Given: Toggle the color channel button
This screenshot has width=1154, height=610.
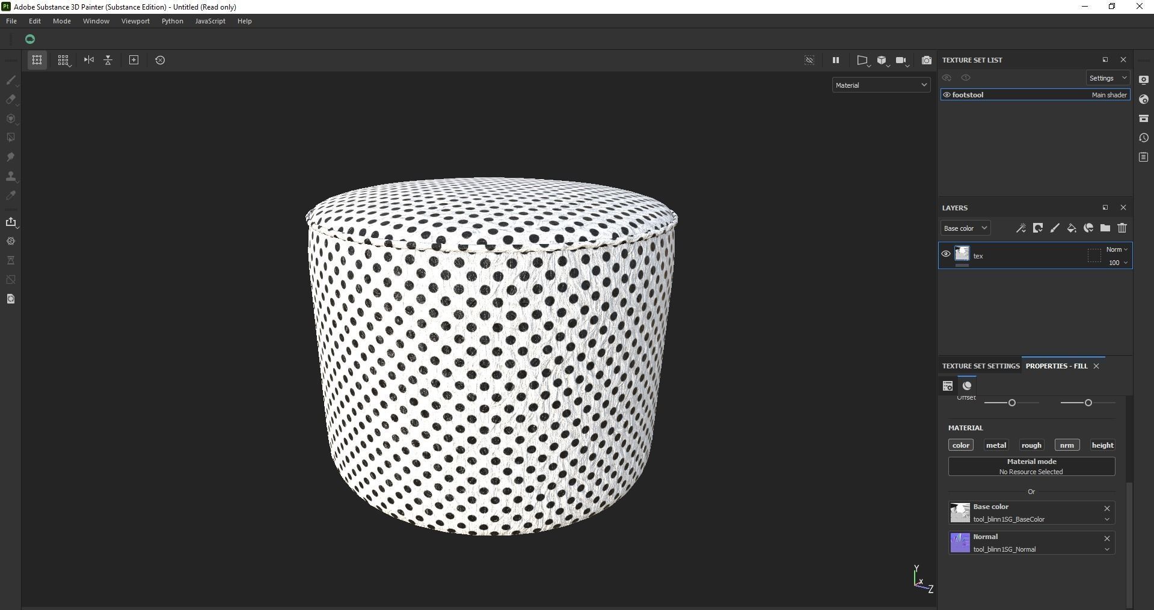Looking at the screenshot, I should [x=961, y=445].
